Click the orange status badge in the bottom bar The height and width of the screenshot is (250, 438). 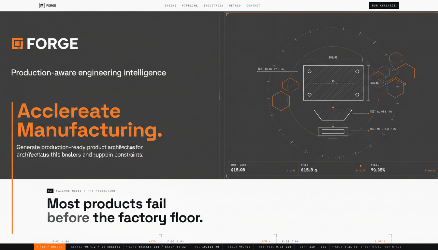(50, 247)
